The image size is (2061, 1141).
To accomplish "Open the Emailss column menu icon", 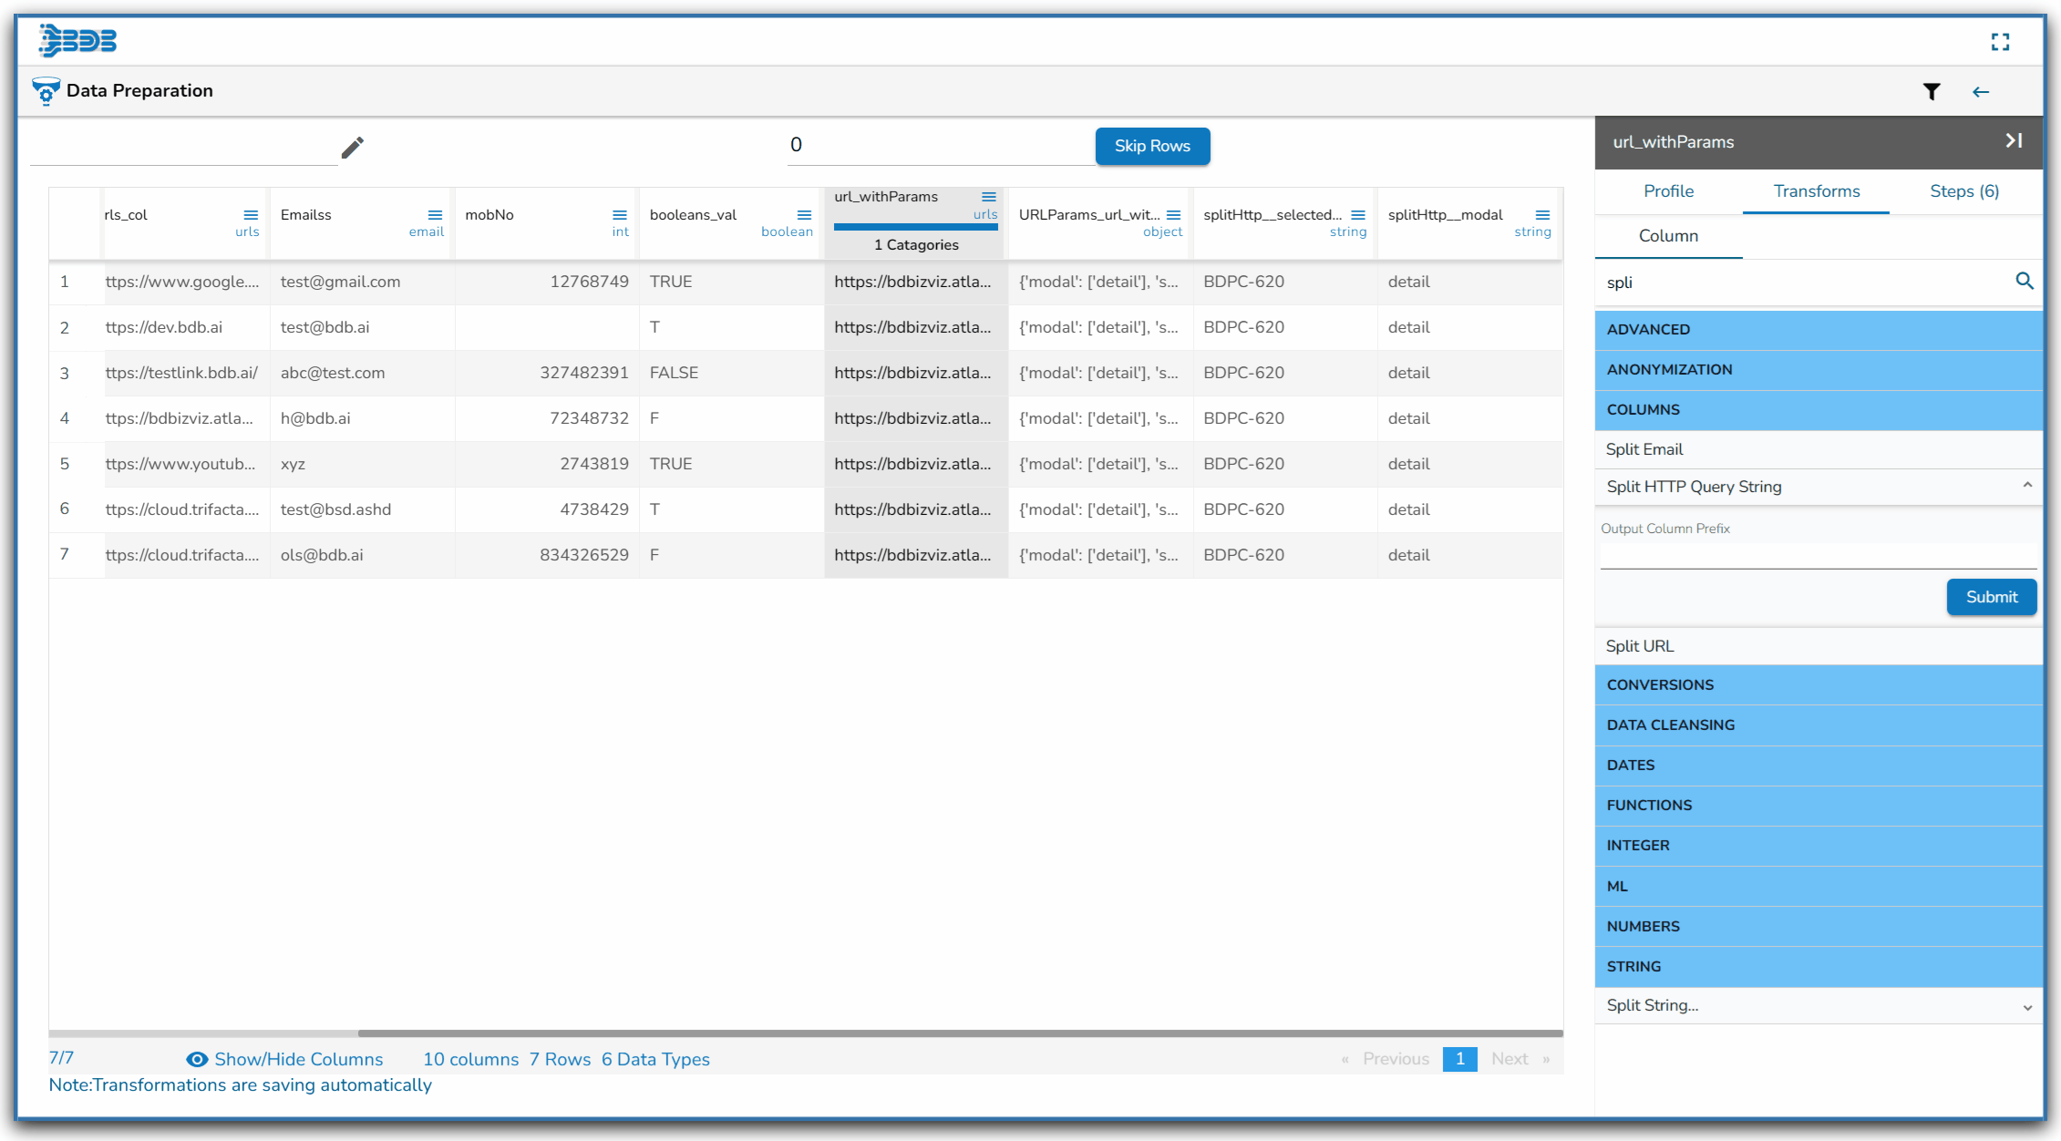I will [x=435, y=215].
